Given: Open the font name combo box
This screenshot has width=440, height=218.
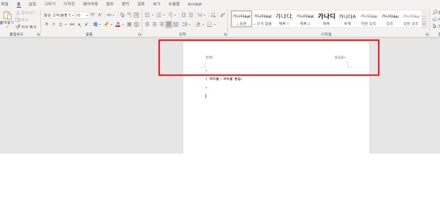Looking at the screenshot, I should pos(59,15).
